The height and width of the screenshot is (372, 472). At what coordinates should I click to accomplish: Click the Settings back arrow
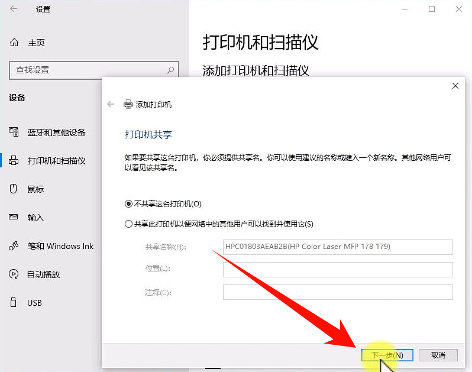click(14, 9)
